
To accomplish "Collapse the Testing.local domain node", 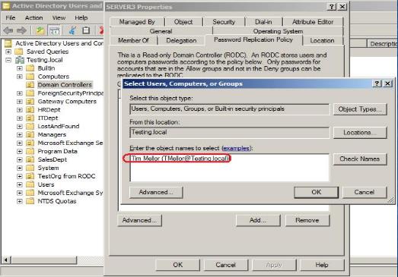I will [x=8, y=60].
